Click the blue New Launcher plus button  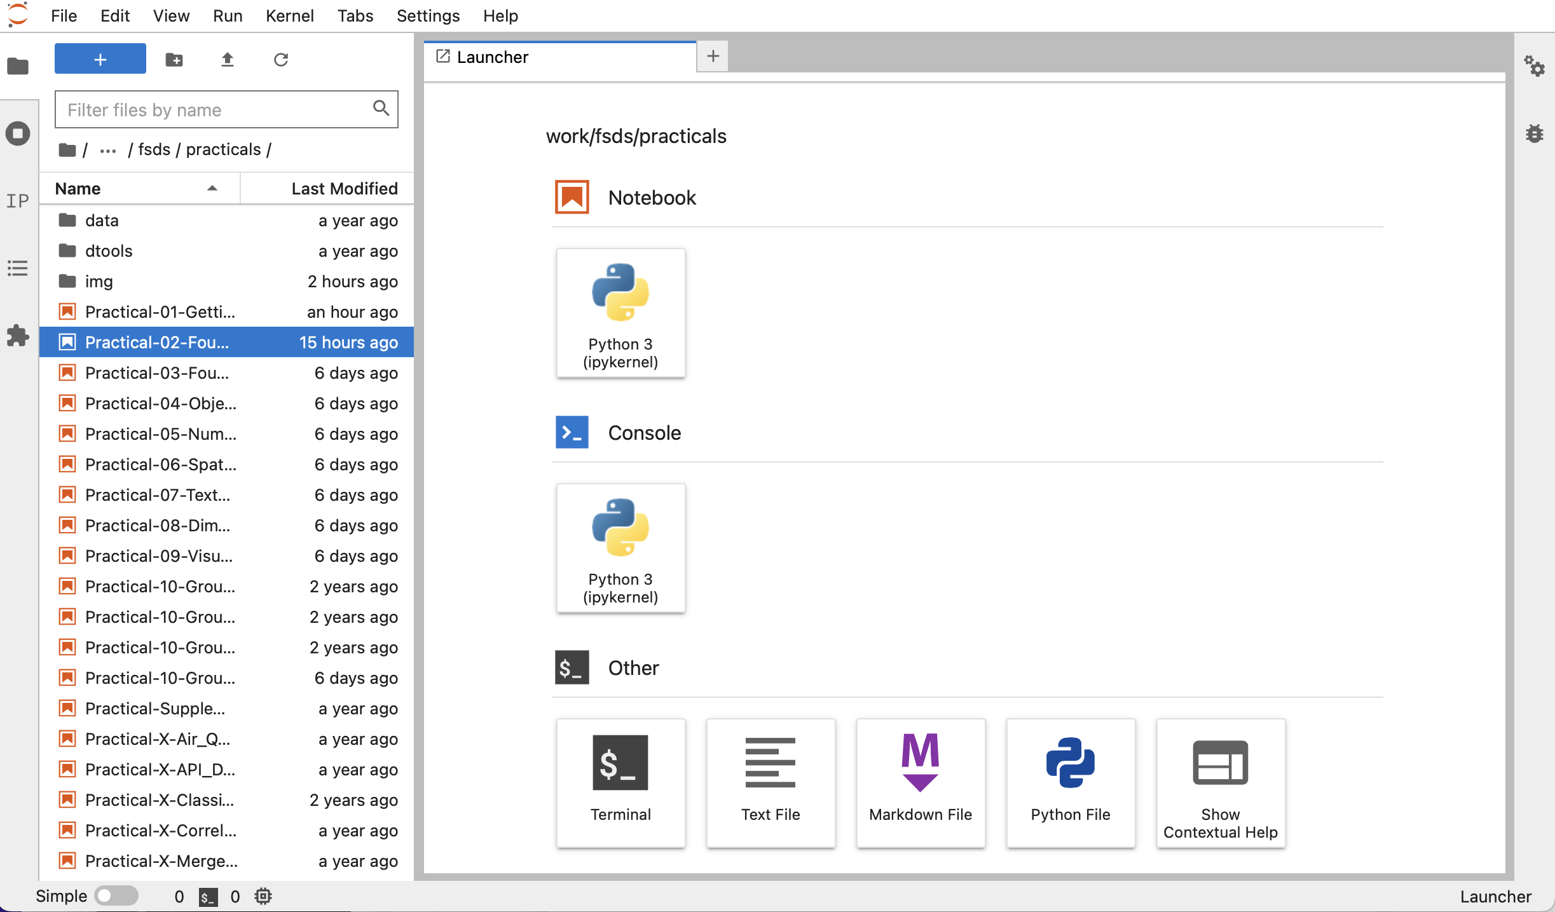coord(100,59)
